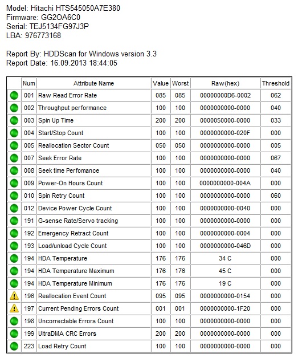Image resolution: width=298 pixels, height=358 pixels.
Task: Click the green status icon for Raw Read Error Rate
Action: (x=14, y=95)
